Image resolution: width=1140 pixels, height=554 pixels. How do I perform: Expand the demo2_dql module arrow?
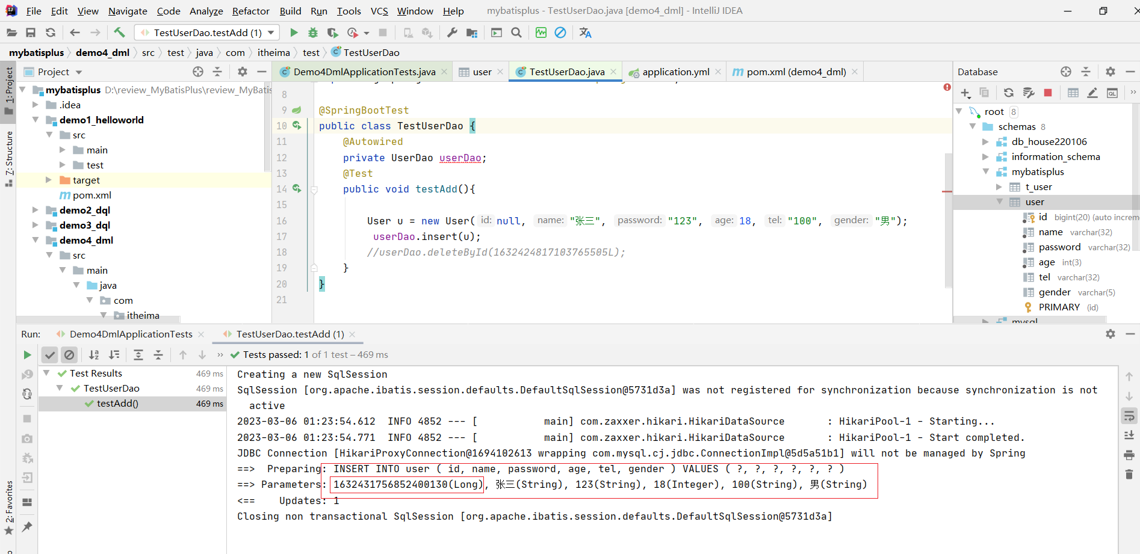click(x=36, y=210)
